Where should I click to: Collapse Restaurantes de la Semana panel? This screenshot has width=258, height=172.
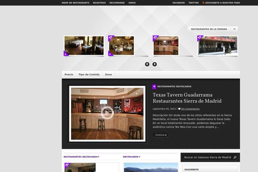pyautogui.click(x=234, y=29)
